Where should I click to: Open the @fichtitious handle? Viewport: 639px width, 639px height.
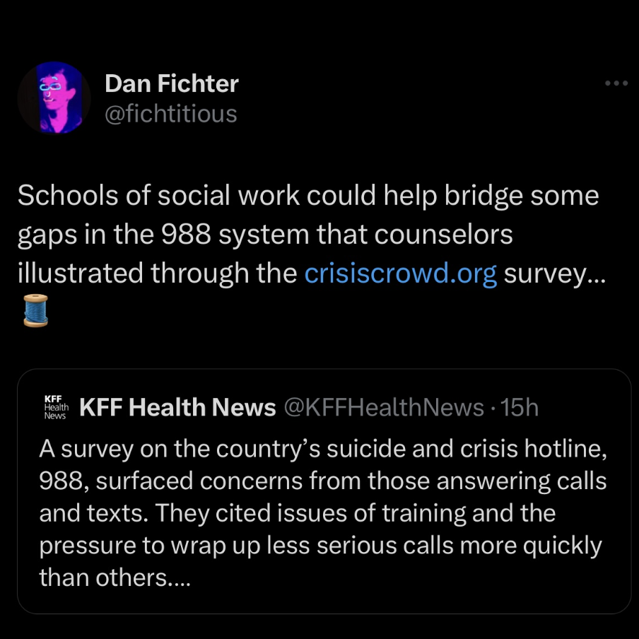point(171,113)
